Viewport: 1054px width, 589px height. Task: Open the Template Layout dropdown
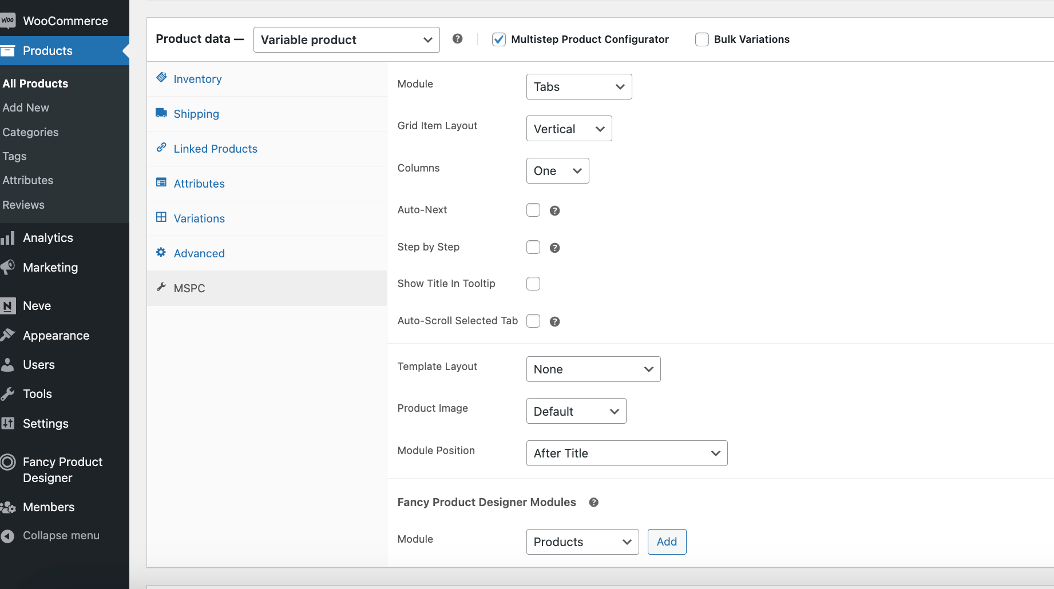click(593, 369)
